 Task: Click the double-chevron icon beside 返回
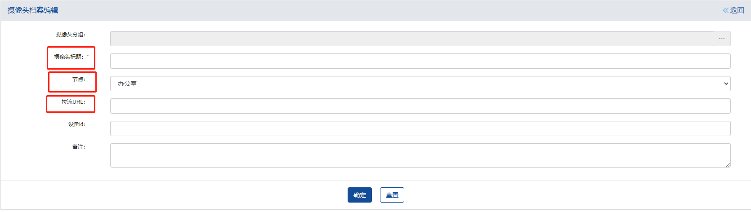click(x=725, y=10)
